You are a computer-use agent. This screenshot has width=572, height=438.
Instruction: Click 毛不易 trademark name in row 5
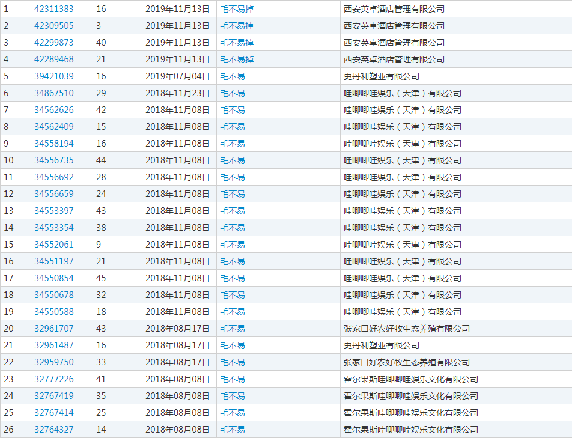coord(233,76)
